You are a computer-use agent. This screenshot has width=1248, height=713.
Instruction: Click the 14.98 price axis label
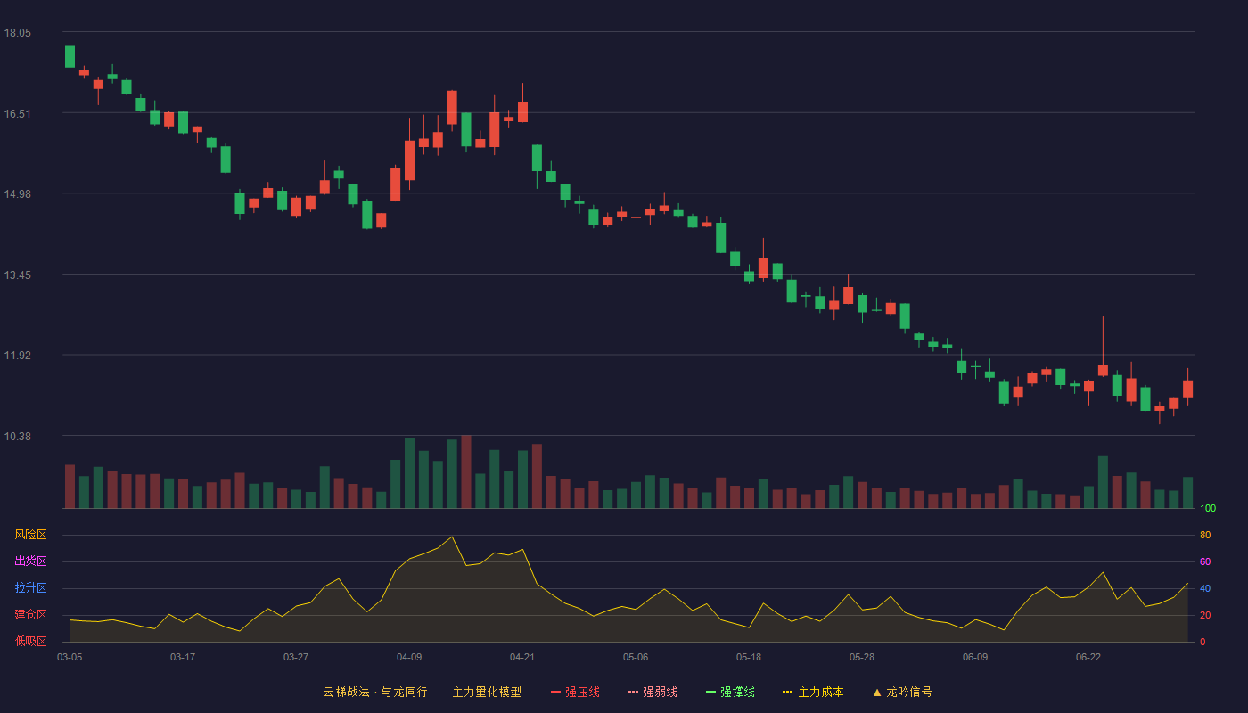pyautogui.click(x=17, y=194)
